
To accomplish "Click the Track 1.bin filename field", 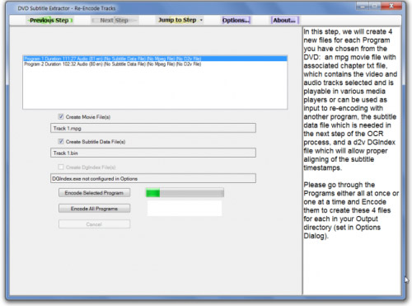I will 153,153.
